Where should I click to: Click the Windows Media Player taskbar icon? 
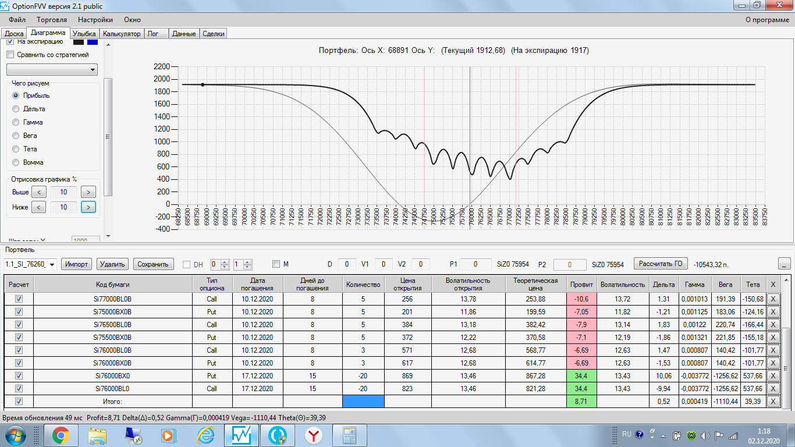coord(168,435)
